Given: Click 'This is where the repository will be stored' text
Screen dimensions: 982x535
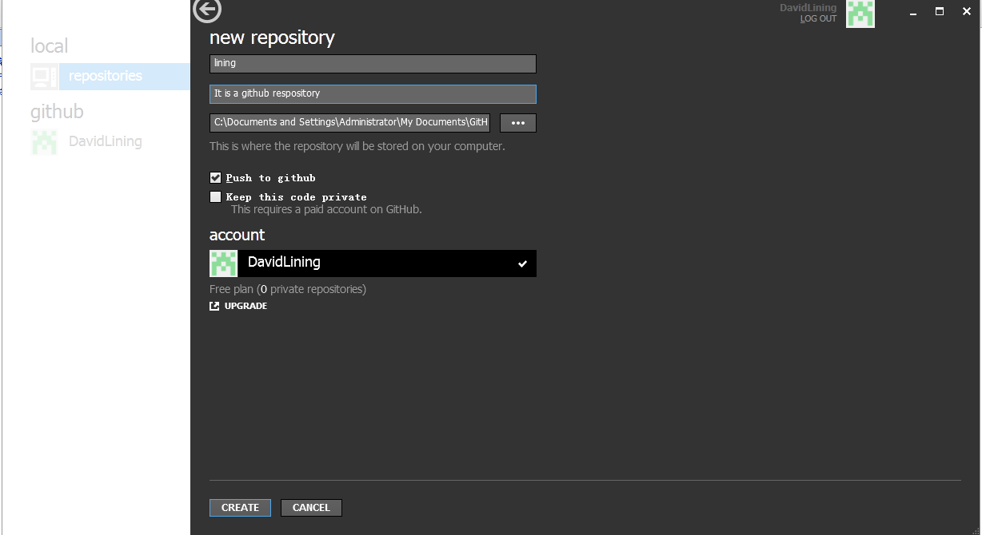Looking at the screenshot, I should (357, 146).
